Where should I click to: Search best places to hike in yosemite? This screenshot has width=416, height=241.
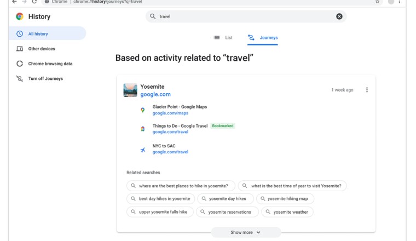coord(181,186)
